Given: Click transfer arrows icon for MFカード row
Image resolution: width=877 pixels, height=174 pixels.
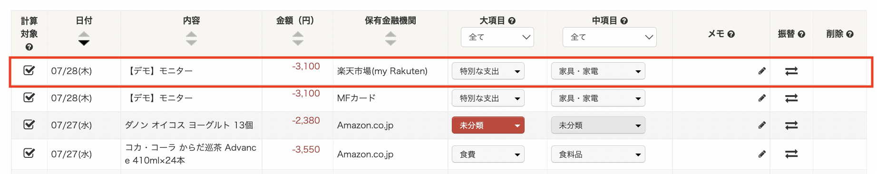Looking at the screenshot, I should click(x=791, y=98).
